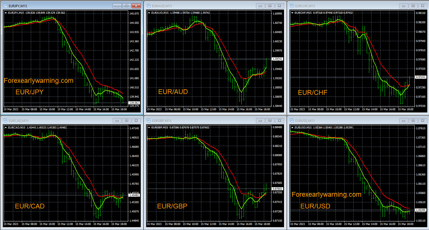Viewport: 429px width, 230px height.
Task: Click the EURAUD,M15 title bar chart icon
Action: point(149,6)
